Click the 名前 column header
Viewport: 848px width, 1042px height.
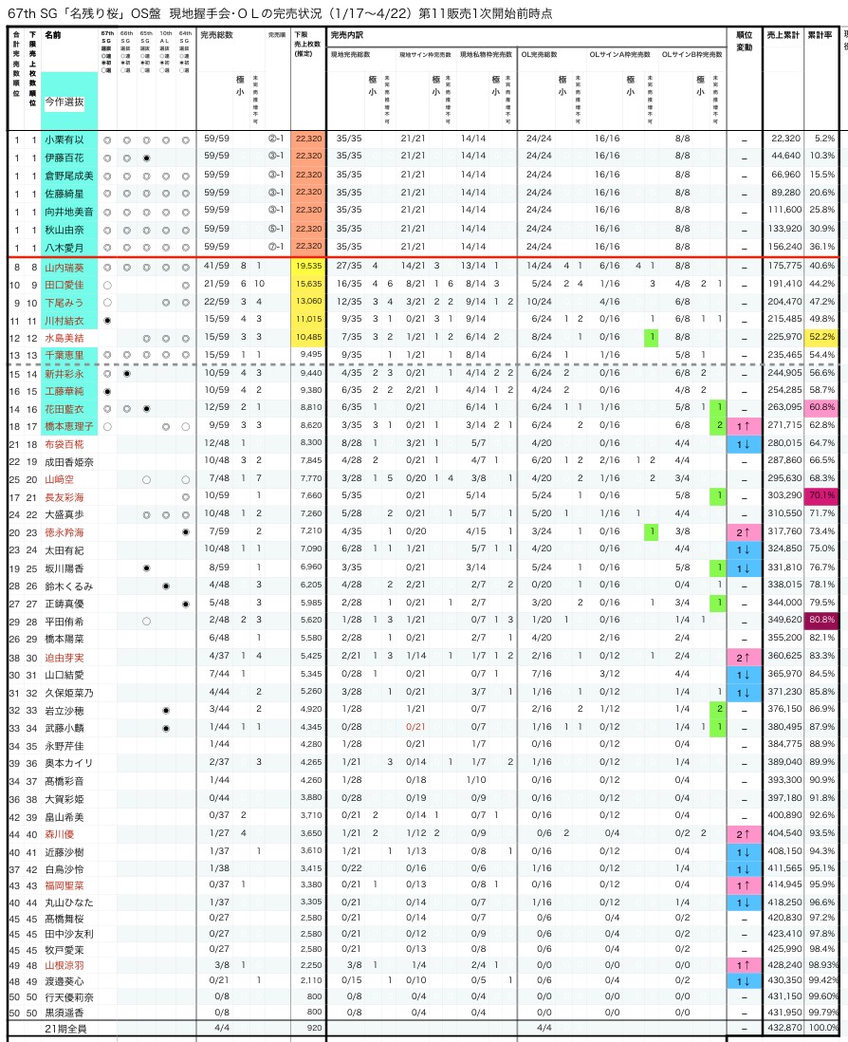(x=53, y=35)
